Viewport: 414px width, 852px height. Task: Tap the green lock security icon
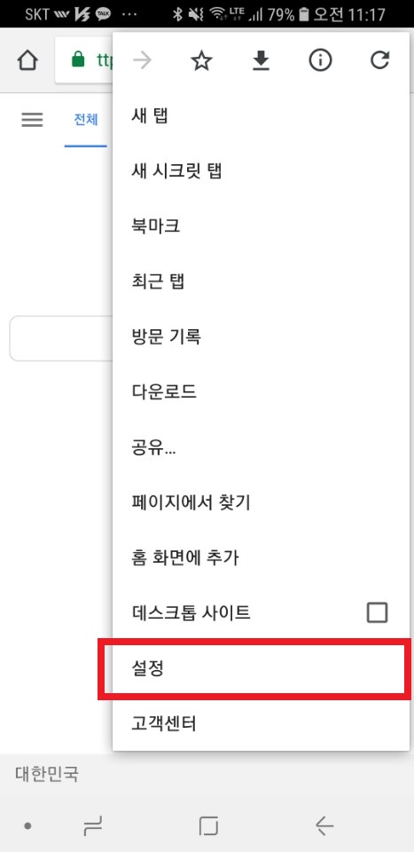[x=78, y=60]
